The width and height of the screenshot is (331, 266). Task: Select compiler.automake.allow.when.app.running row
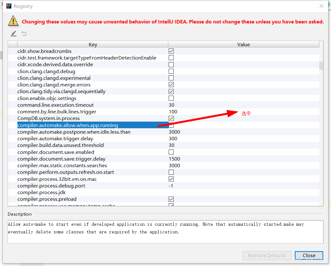(164, 125)
